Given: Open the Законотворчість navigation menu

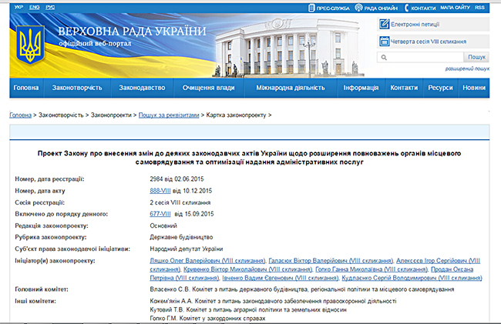Looking at the screenshot, I should point(77,89).
